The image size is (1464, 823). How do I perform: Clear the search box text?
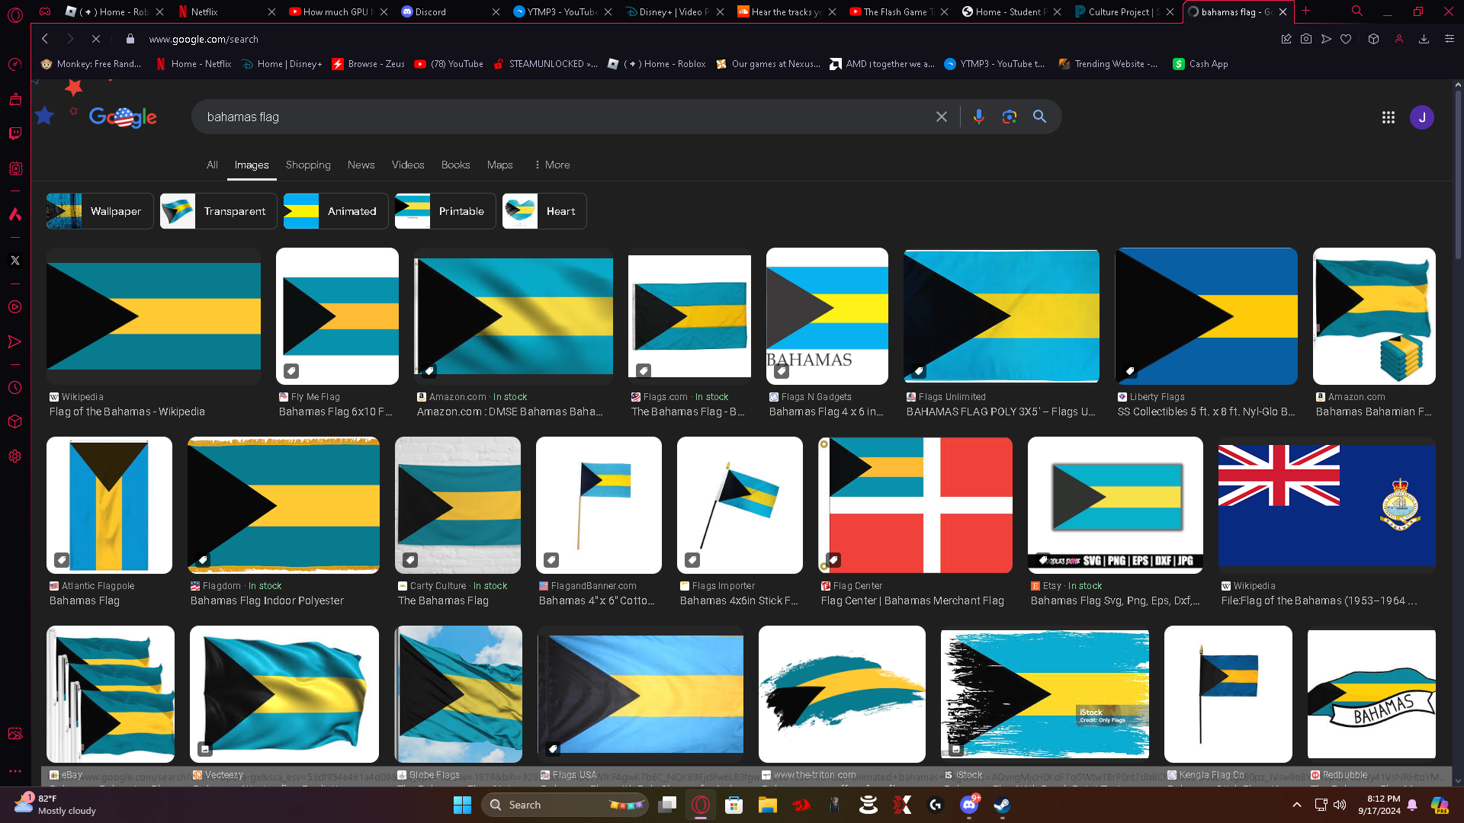[942, 117]
